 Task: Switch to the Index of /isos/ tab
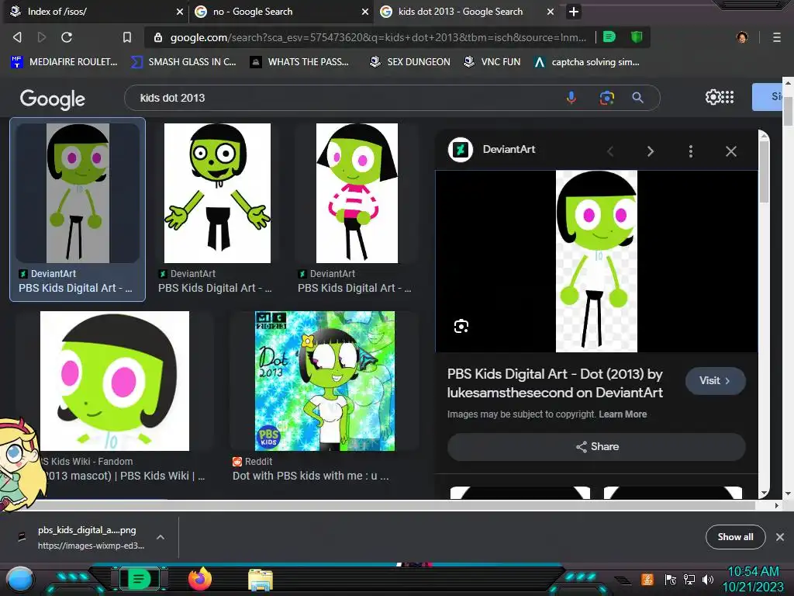(94, 12)
